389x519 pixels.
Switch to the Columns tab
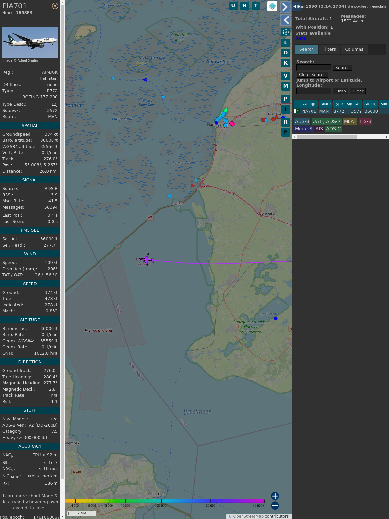pyautogui.click(x=354, y=49)
